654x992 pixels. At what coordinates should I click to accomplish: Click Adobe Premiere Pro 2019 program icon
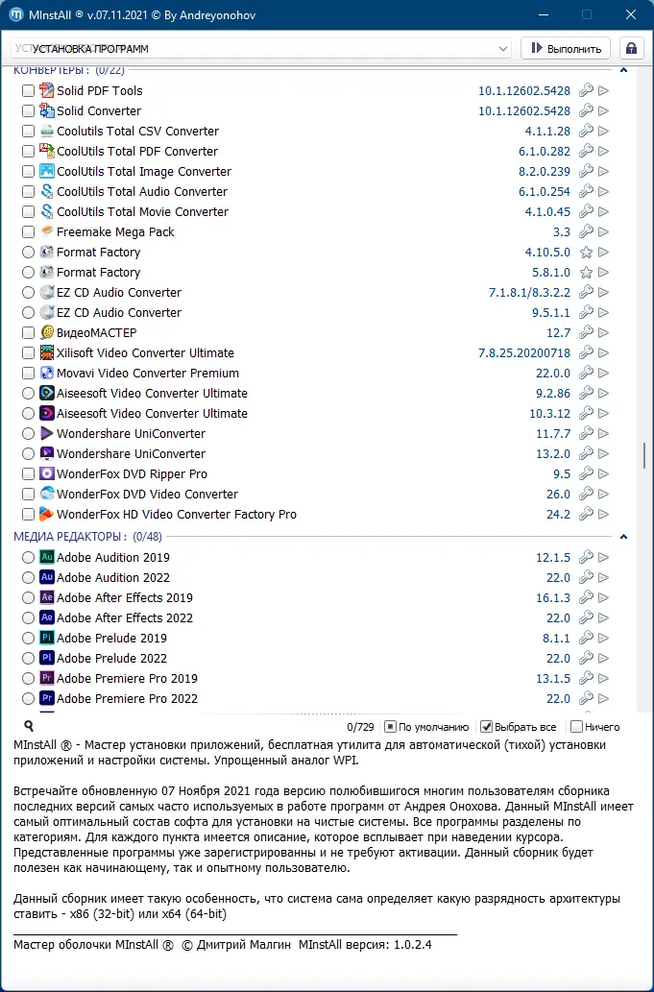pyautogui.click(x=47, y=678)
